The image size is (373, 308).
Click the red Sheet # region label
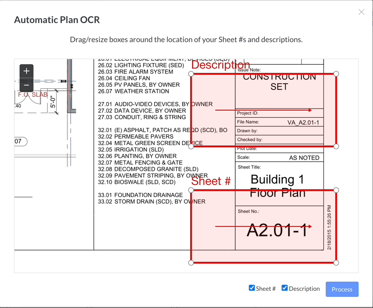point(211,181)
